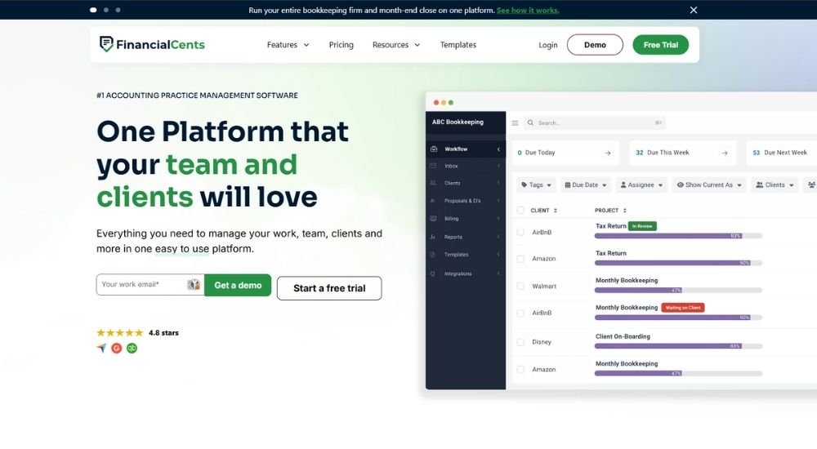Viewport: 817px width, 449px height.
Task: Select the third carousel dot in banner
Action: pyautogui.click(x=118, y=10)
